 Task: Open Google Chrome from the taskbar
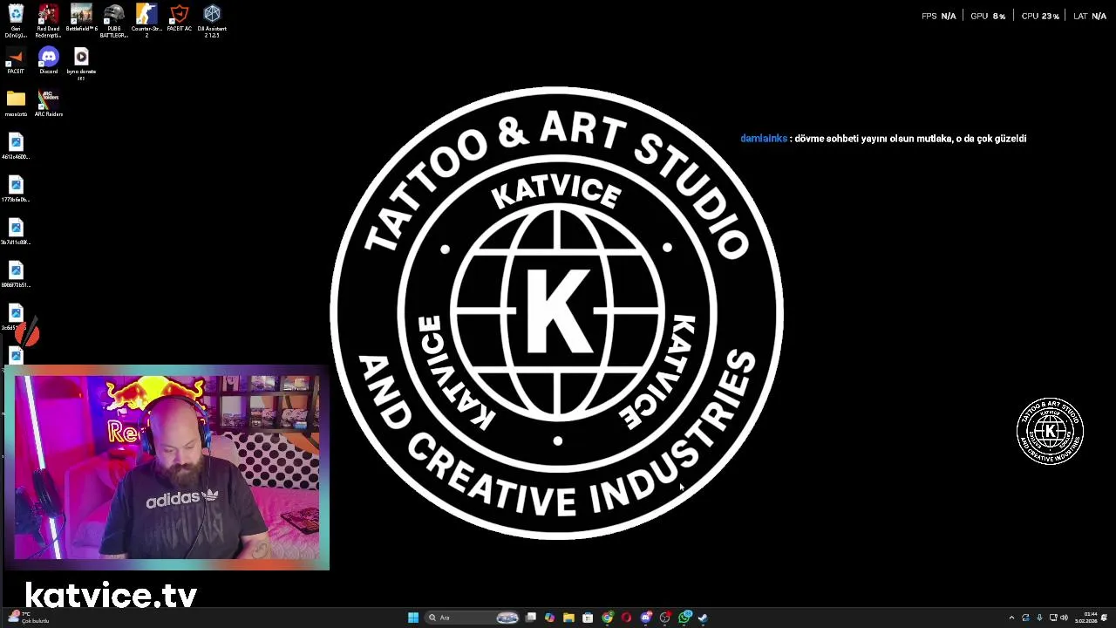coord(607,618)
